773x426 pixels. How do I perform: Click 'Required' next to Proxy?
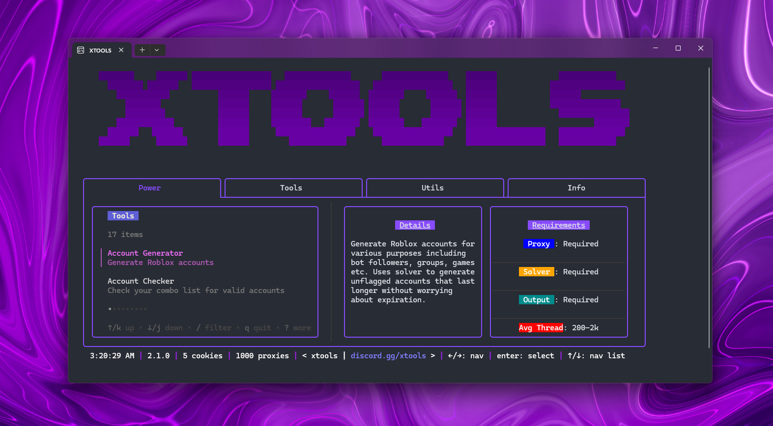(x=581, y=244)
